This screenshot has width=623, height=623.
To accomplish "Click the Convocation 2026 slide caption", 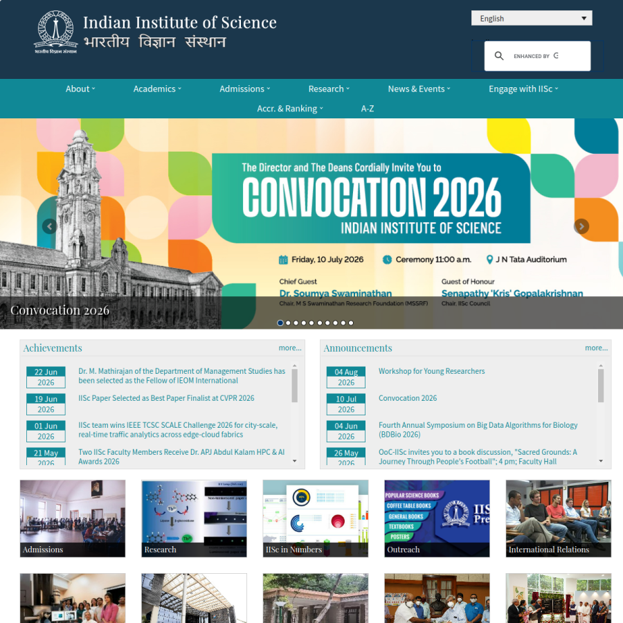I will [x=60, y=310].
